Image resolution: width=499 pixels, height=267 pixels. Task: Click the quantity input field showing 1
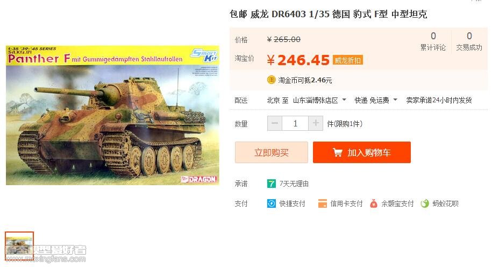pyautogui.click(x=295, y=123)
